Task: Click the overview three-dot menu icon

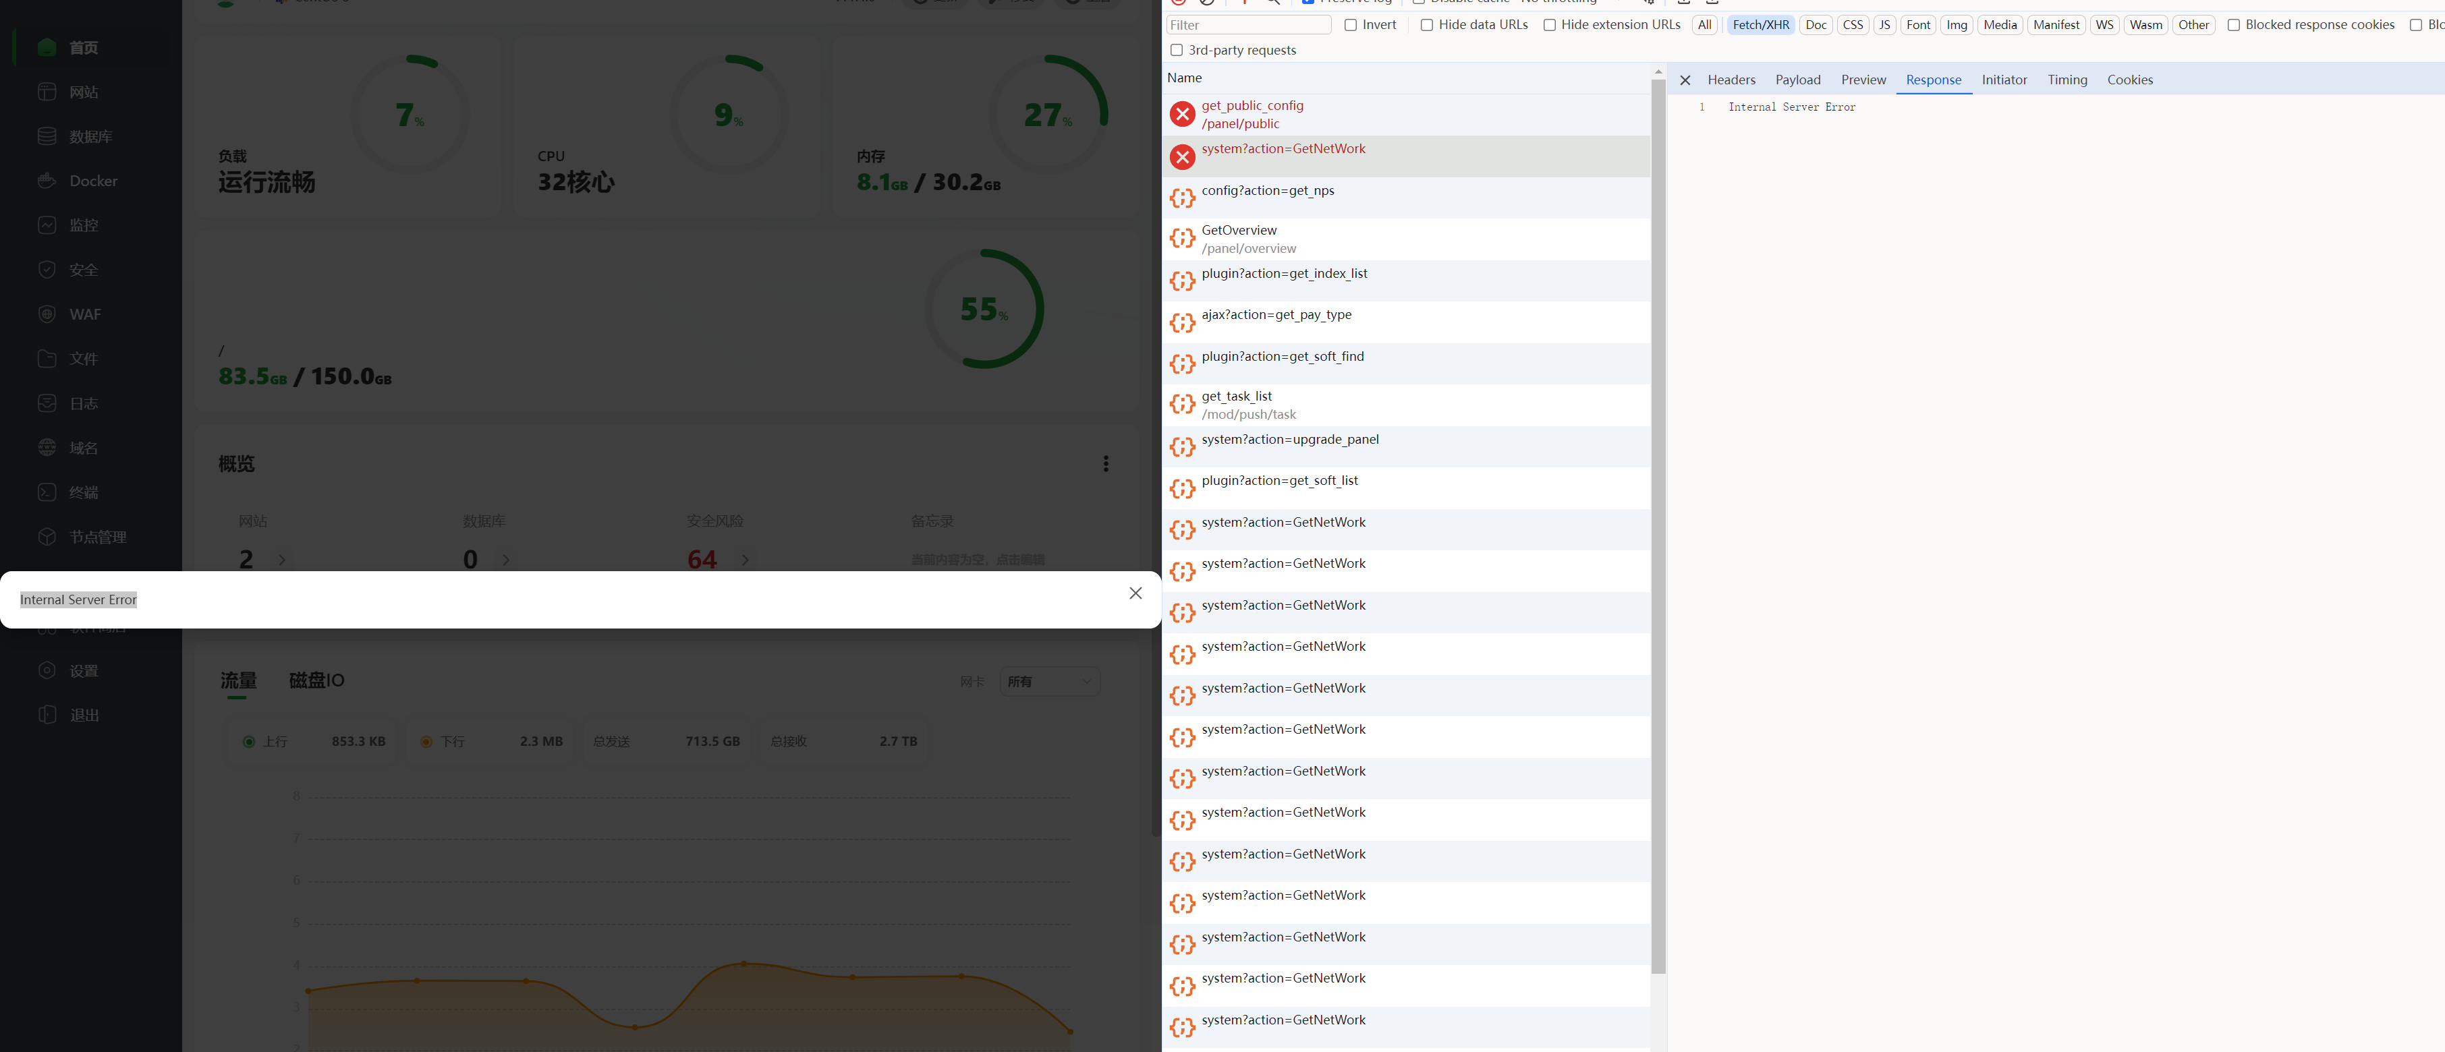Action: (1105, 463)
